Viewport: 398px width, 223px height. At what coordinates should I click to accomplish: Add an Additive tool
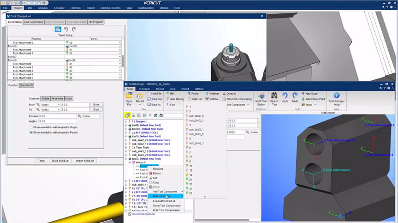click(211, 99)
